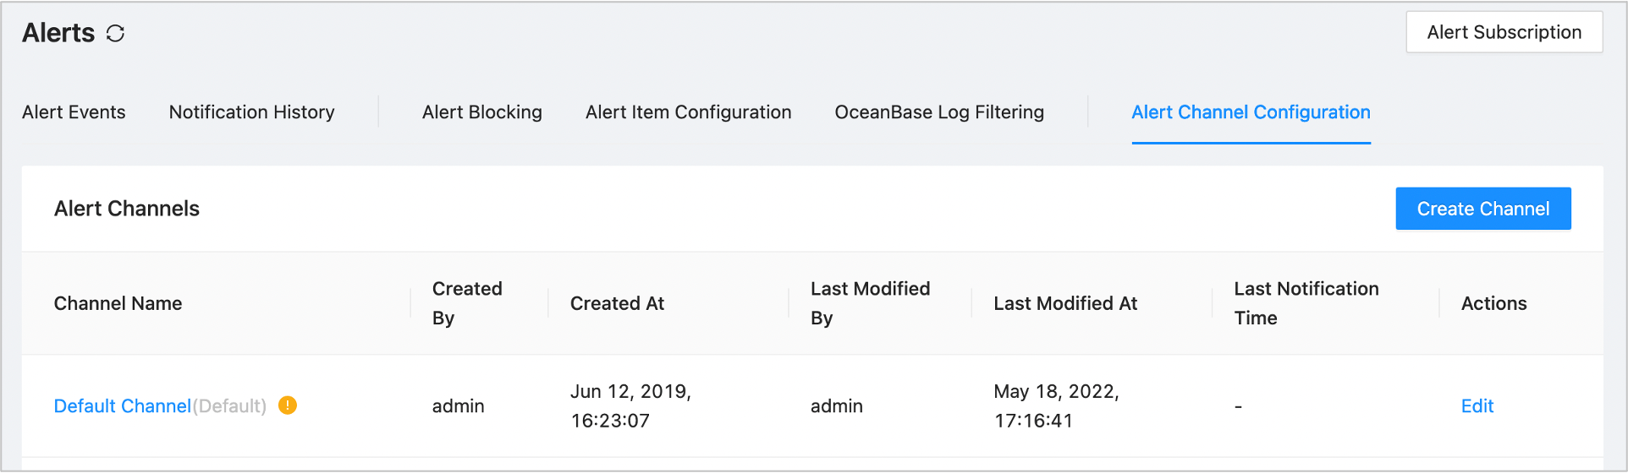This screenshot has width=1628, height=473.
Task: Click the Channel Name column header
Action: point(118,303)
